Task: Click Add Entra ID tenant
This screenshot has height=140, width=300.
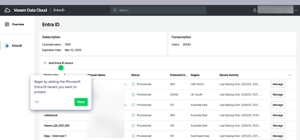Action: point(58,63)
